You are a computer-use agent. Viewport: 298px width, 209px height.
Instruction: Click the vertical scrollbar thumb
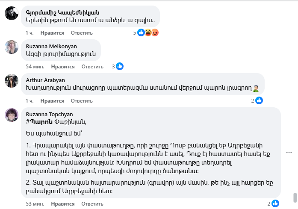(x=295, y=199)
